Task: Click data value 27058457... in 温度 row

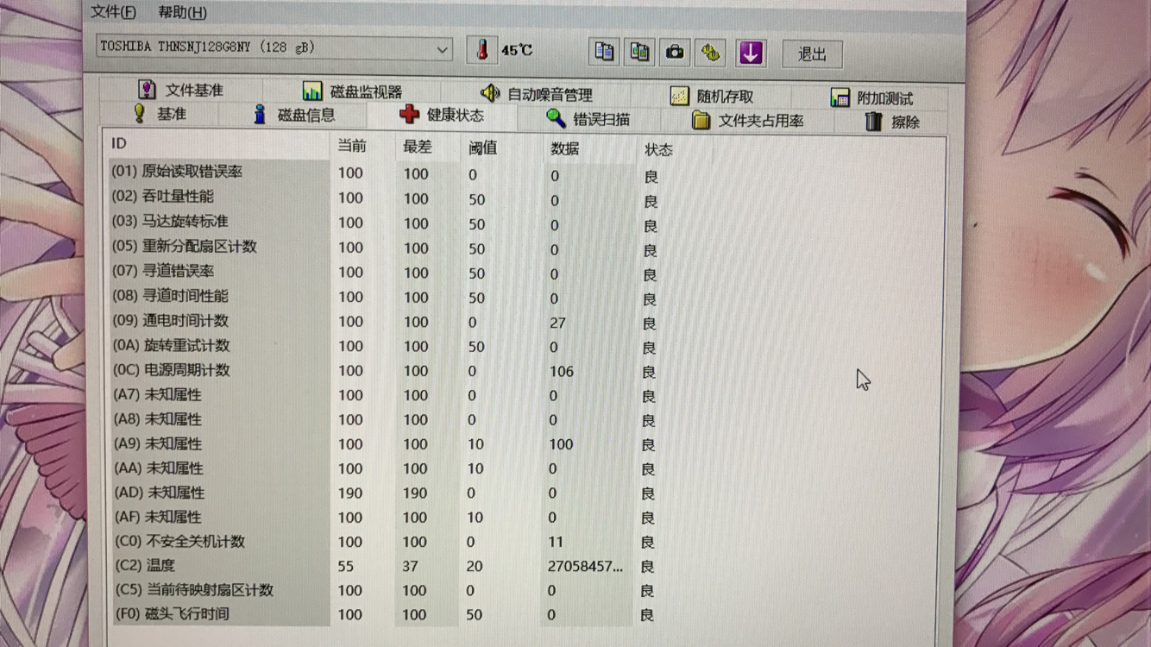Action: coord(585,567)
